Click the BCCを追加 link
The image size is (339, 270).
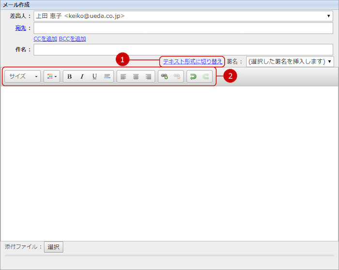pyautogui.click(x=72, y=39)
